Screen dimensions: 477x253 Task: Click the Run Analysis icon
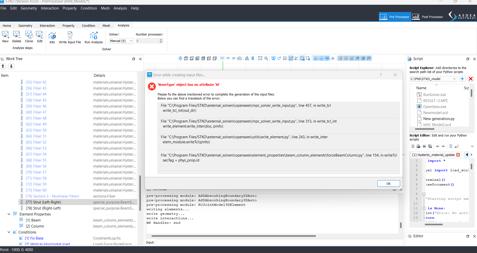pos(94,36)
